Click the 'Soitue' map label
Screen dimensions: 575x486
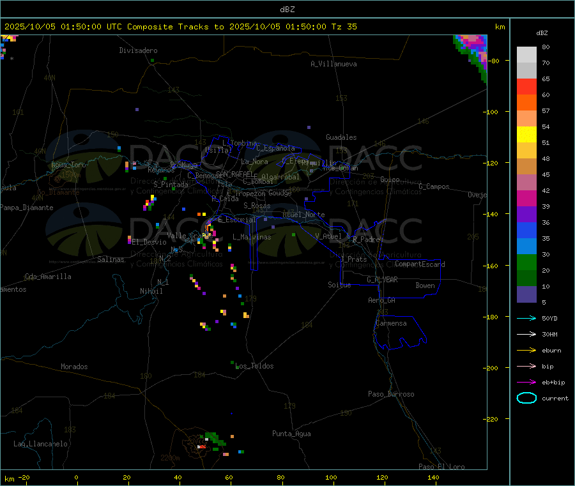click(339, 285)
